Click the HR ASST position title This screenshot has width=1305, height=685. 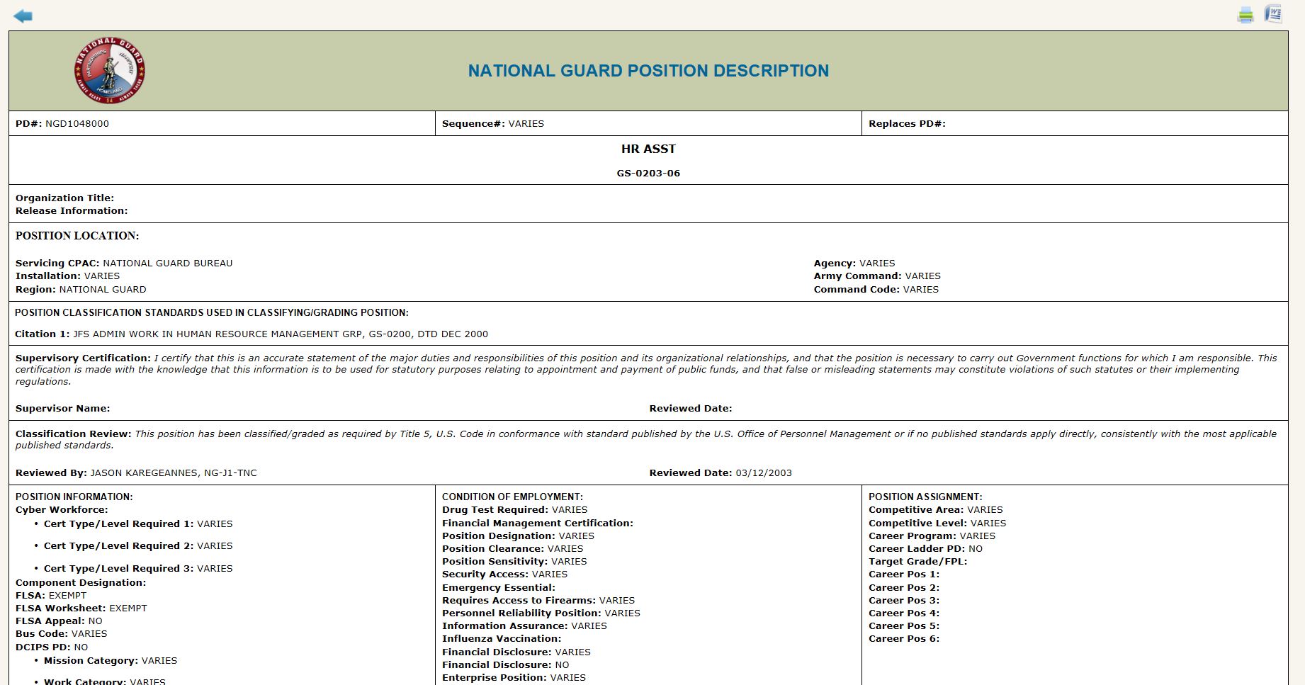point(648,149)
